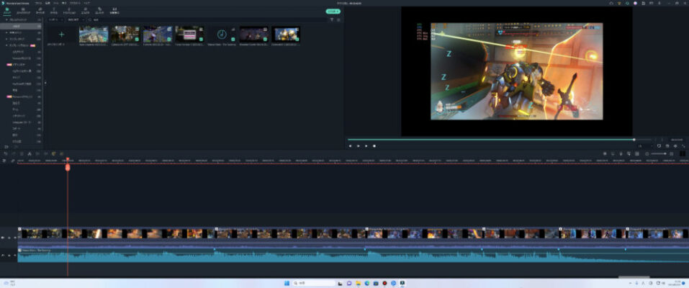This screenshot has width=689, height=288.
Task: Mute the audio track
Action: [14, 256]
